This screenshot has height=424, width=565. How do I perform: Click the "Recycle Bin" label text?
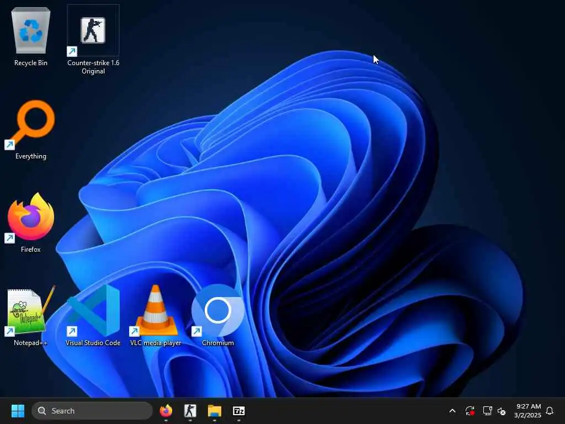(x=31, y=63)
